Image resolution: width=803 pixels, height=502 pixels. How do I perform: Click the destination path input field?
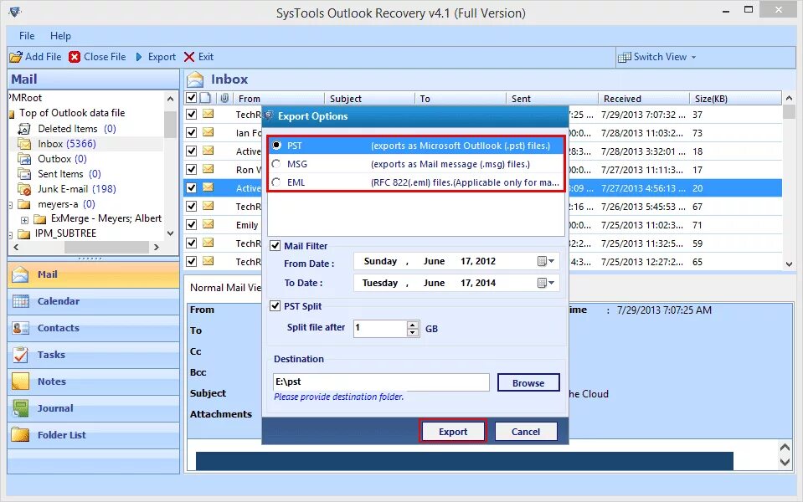click(381, 382)
